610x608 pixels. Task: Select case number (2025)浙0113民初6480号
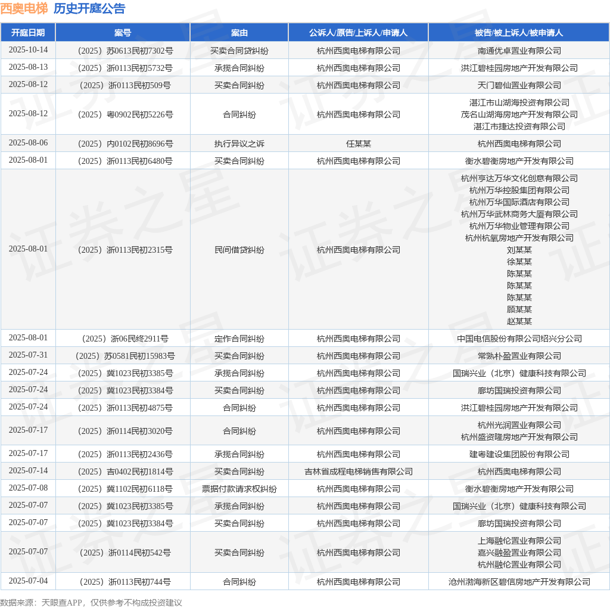[125, 161]
